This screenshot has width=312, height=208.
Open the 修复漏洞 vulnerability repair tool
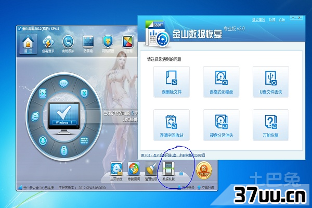click(134, 171)
